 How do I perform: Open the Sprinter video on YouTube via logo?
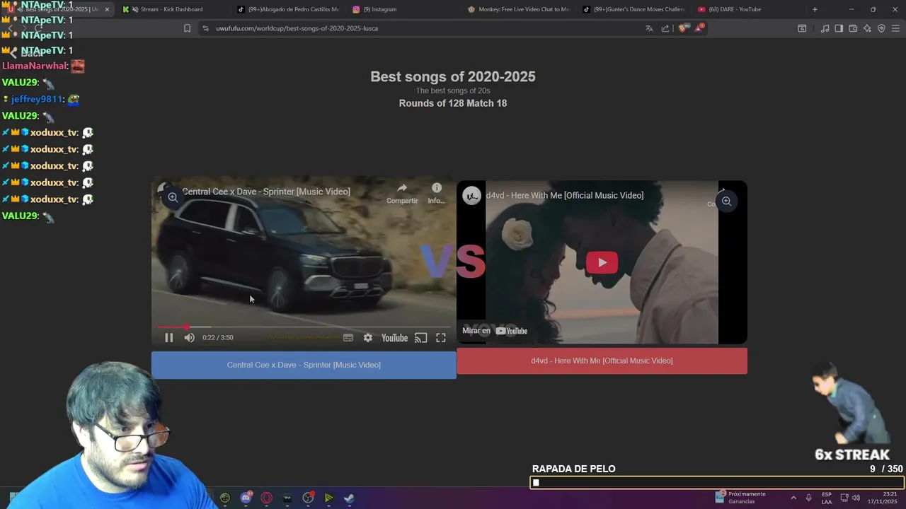394,338
